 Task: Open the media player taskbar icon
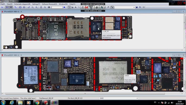tap(28, 103)
